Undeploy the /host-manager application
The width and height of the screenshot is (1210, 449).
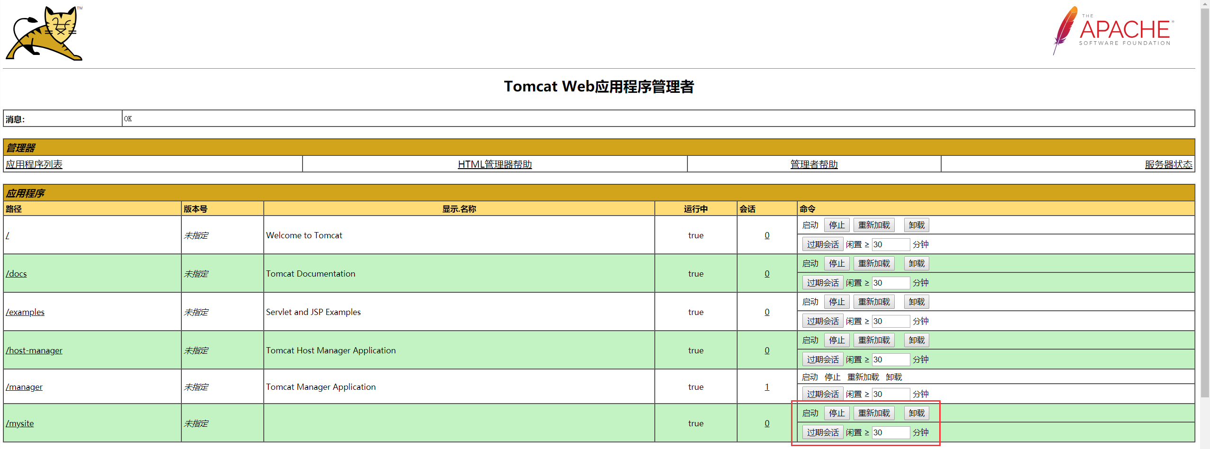(916, 340)
